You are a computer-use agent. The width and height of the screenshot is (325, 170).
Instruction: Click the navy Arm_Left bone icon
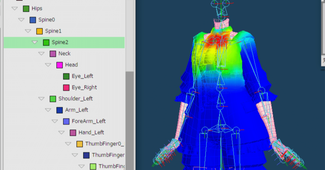pos(59,110)
